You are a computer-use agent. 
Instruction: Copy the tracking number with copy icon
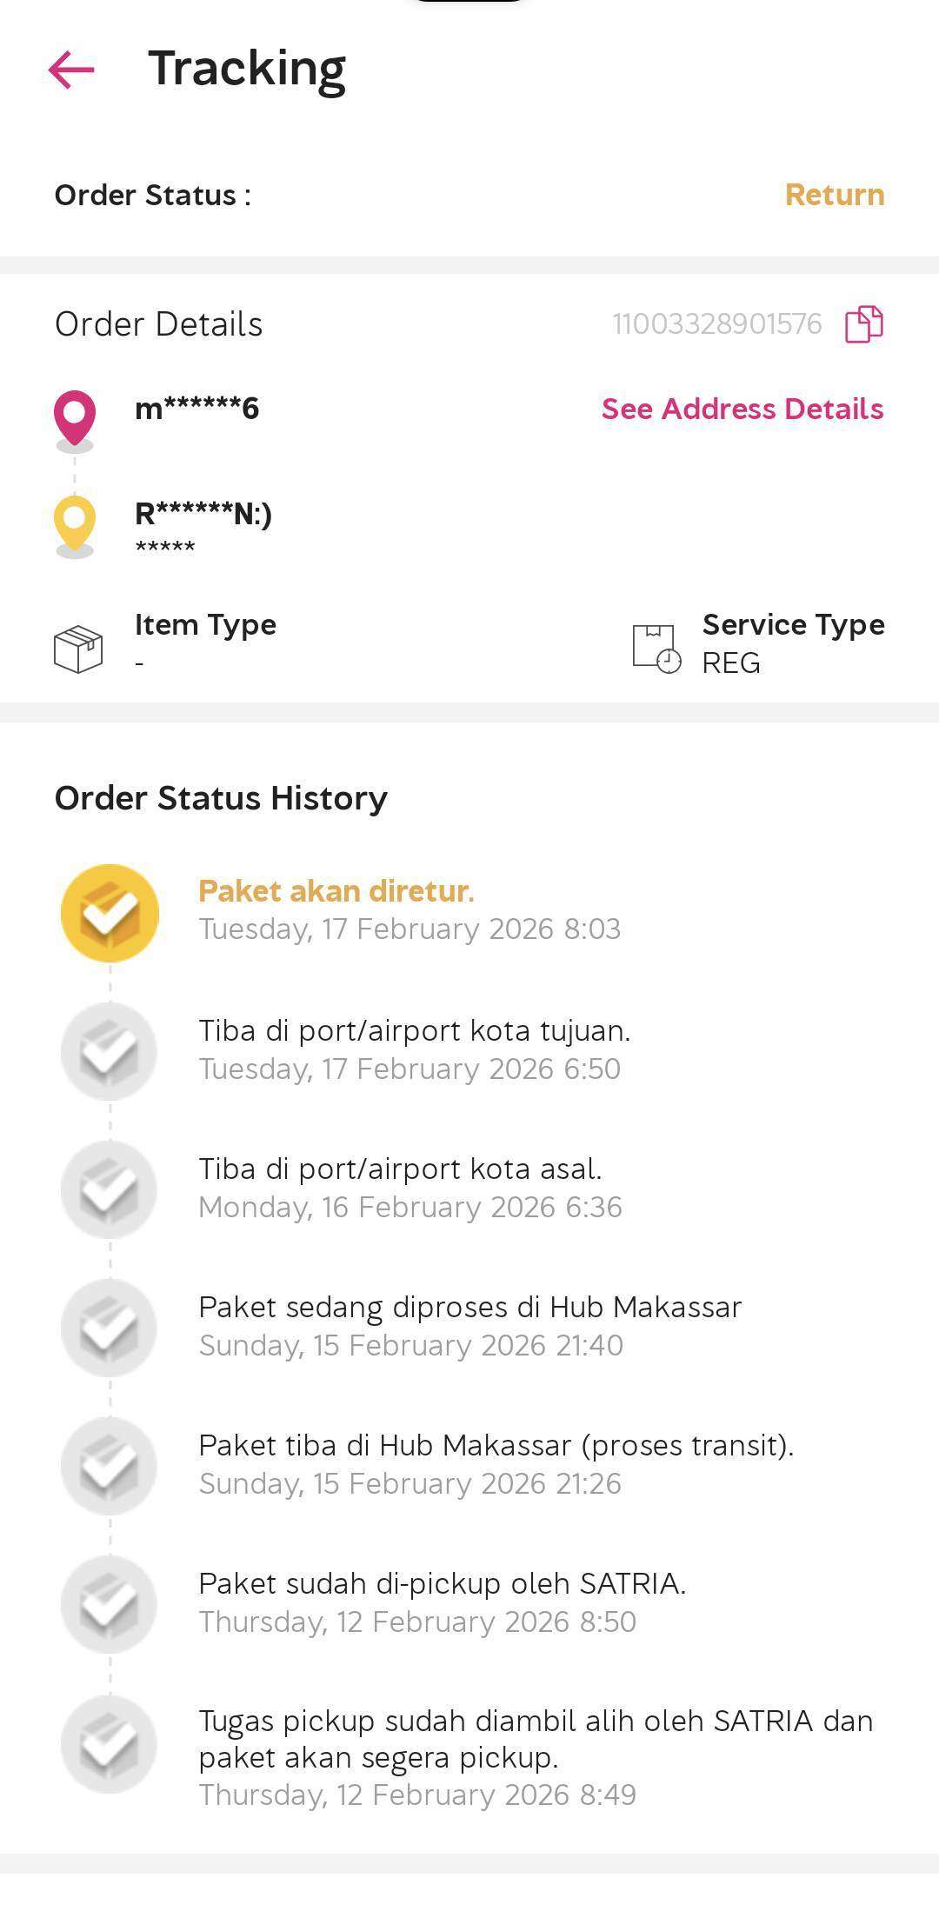click(x=863, y=323)
